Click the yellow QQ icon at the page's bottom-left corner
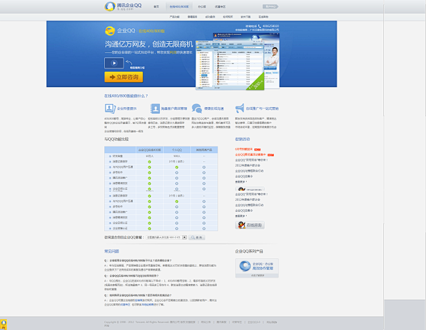 pyautogui.click(x=3, y=324)
